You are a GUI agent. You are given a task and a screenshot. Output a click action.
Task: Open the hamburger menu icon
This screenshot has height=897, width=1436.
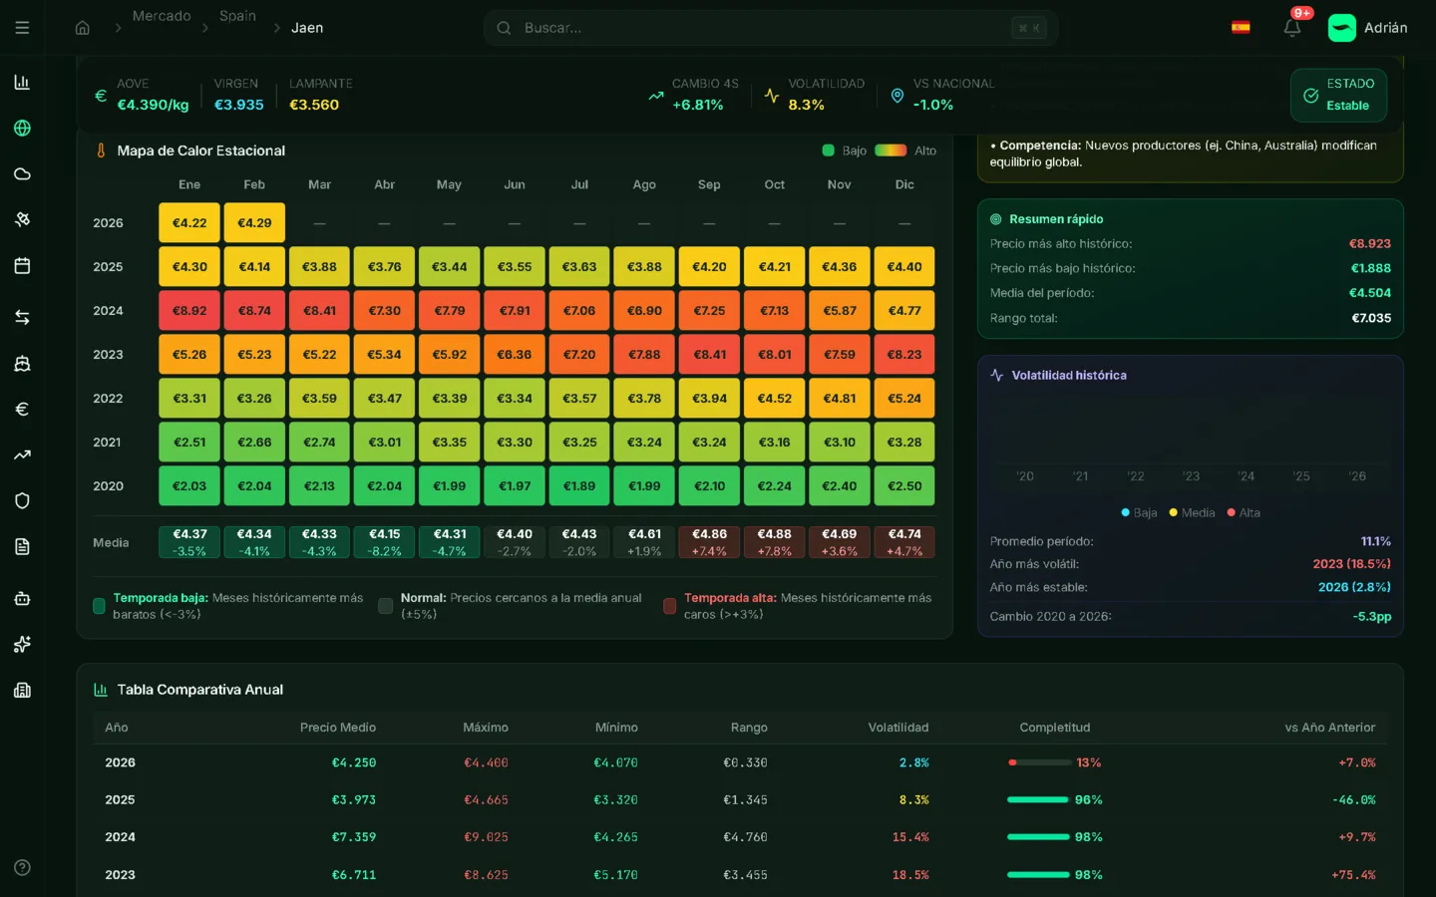[22, 28]
